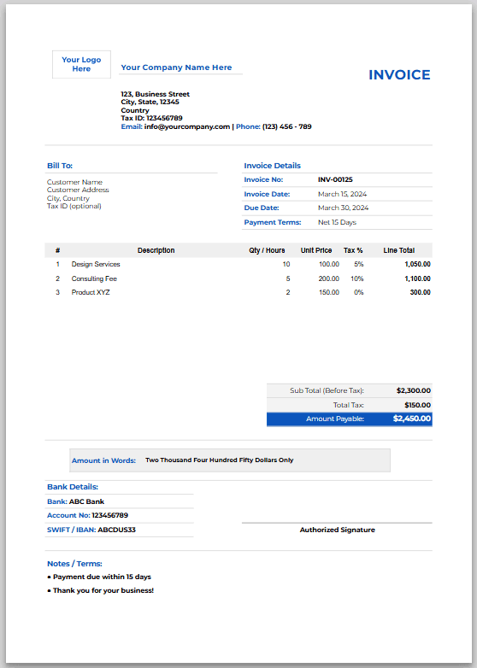477x668 pixels.
Task: Click the 'Notes / Terms:' heading
Action: pyautogui.click(x=74, y=564)
